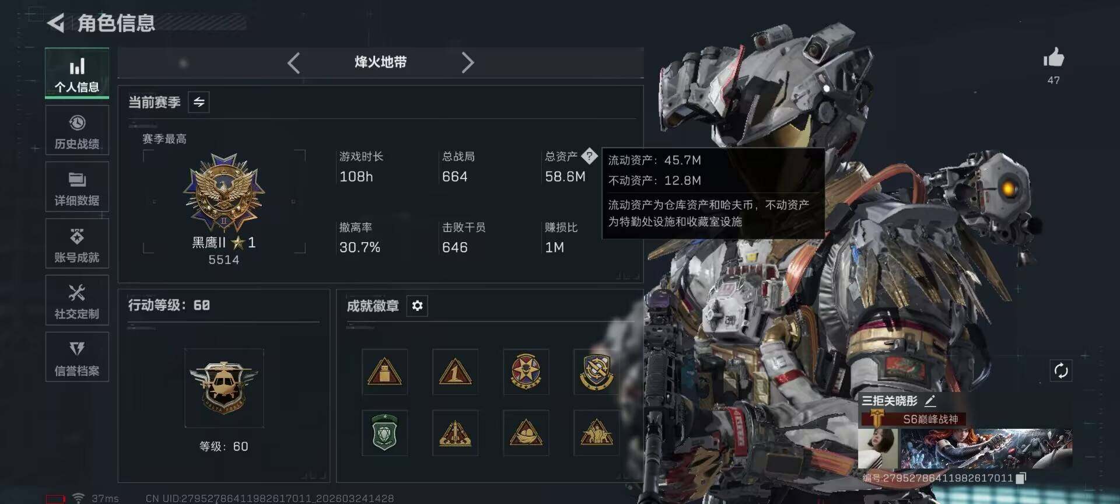The width and height of the screenshot is (1120, 504).
Task: Rotate the character with refresh icon
Action: pyautogui.click(x=1061, y=370)
